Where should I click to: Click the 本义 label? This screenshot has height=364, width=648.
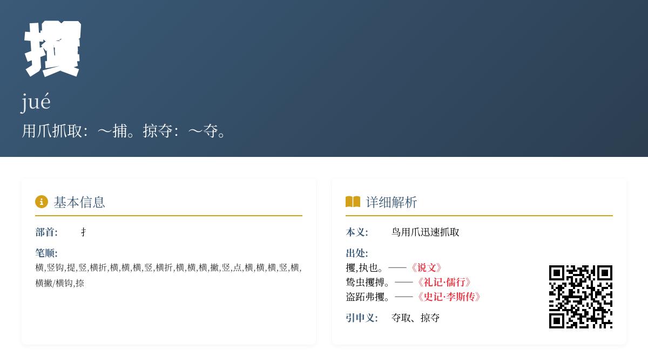coord(357,232)
